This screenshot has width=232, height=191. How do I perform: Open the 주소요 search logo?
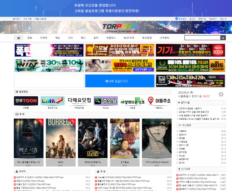click(106, 101)
